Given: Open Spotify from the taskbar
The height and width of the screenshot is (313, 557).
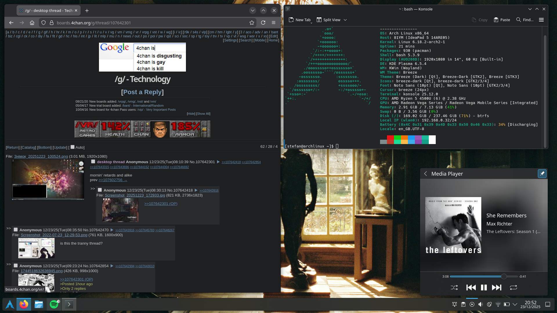Looking at the screenshot, I should (54, 304).
